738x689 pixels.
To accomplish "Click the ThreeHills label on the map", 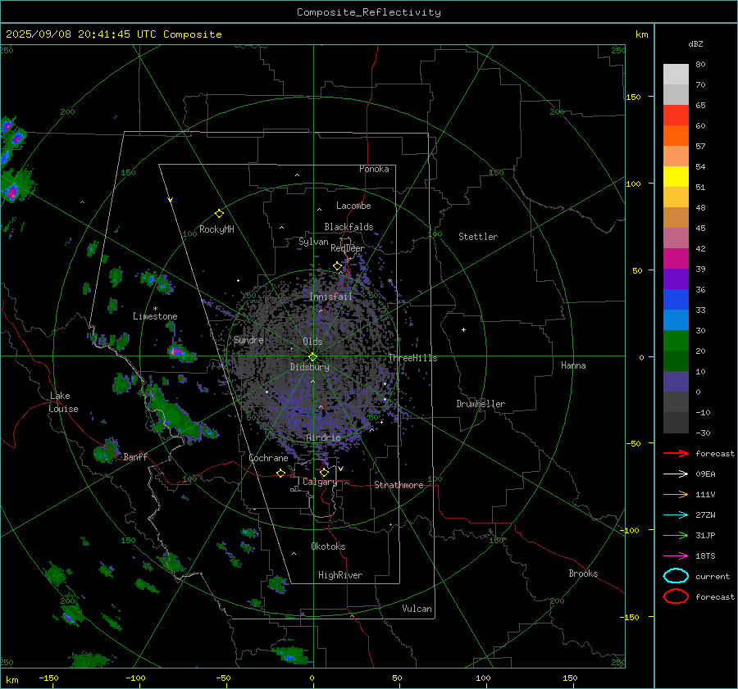I will (x=412, y=358).
